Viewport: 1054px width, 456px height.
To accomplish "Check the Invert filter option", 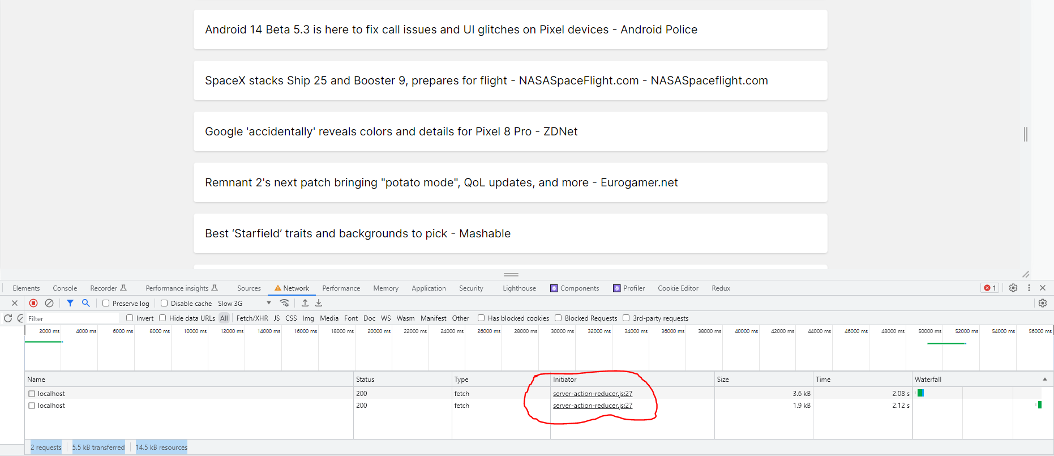I will coord(130,318).
